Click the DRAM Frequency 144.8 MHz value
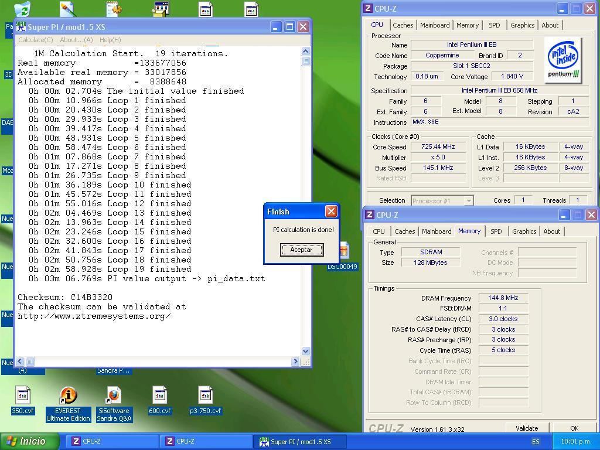Viewport: 600px width, 450px height. tap(503, 298)
